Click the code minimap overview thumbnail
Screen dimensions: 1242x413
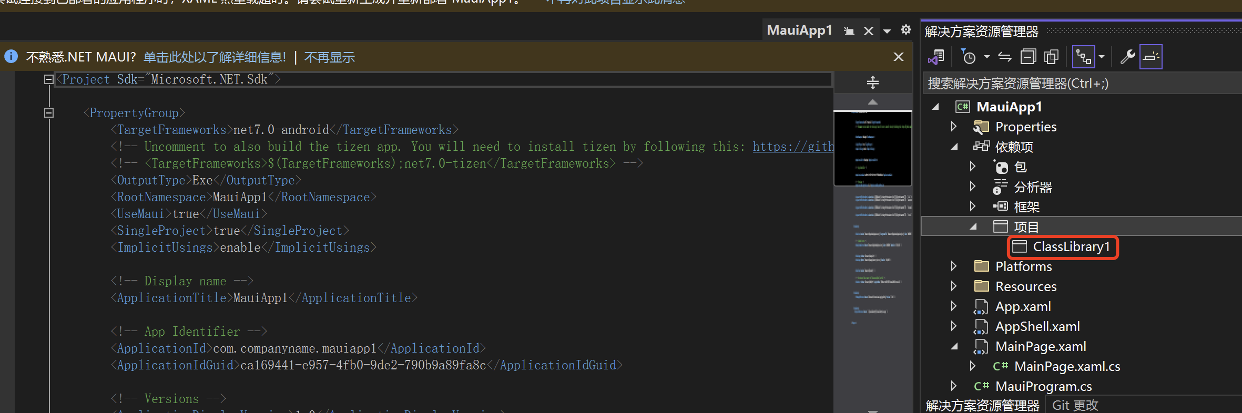pos(873,148)
